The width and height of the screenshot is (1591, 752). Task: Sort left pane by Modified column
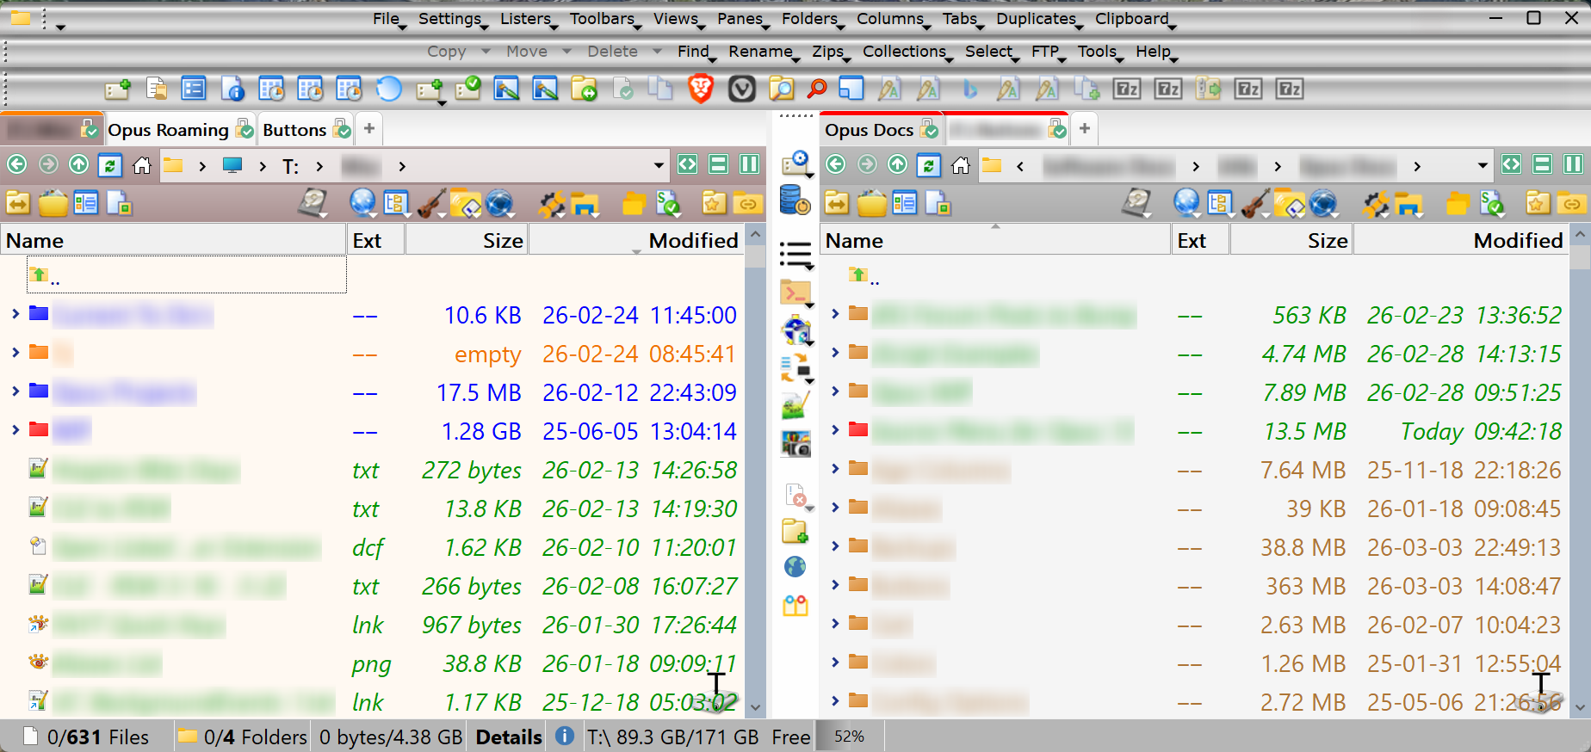click(x=693, y=241)
